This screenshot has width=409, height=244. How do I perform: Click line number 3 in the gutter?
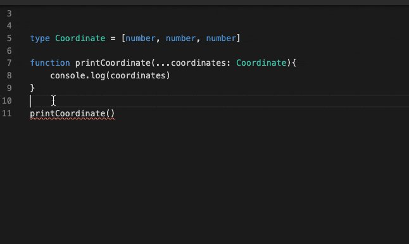tap(9, 13)
